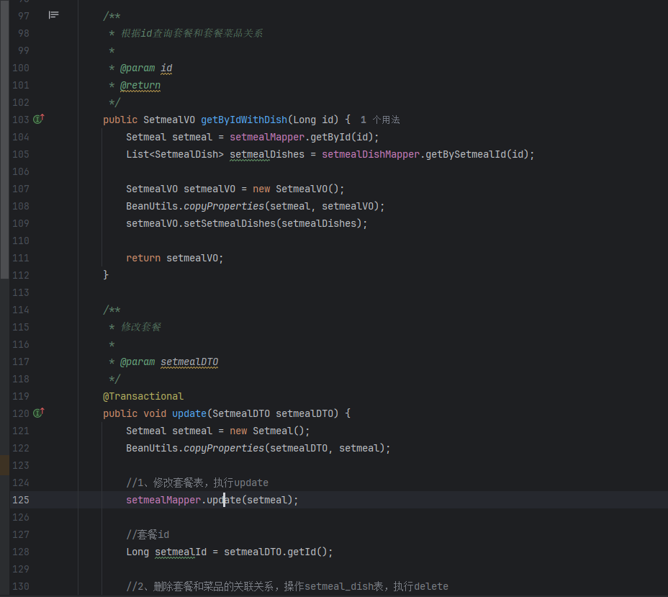This screenshot has width=668, height=597.
Task: Click setmealMapper on line 125
Action: (163, 500)
